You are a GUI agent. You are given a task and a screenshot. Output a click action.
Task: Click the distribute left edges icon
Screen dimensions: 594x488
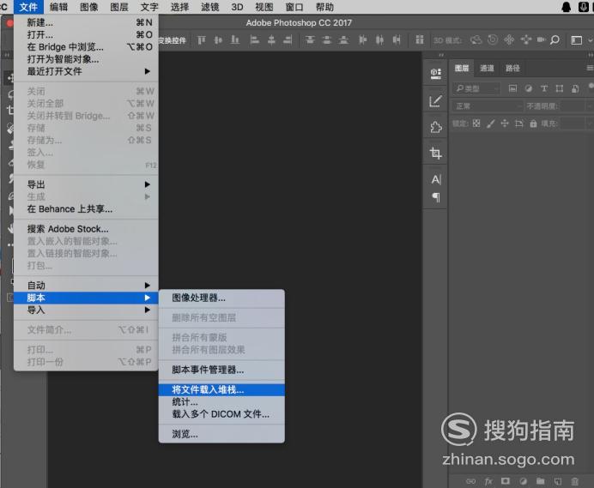click(363, 39)
